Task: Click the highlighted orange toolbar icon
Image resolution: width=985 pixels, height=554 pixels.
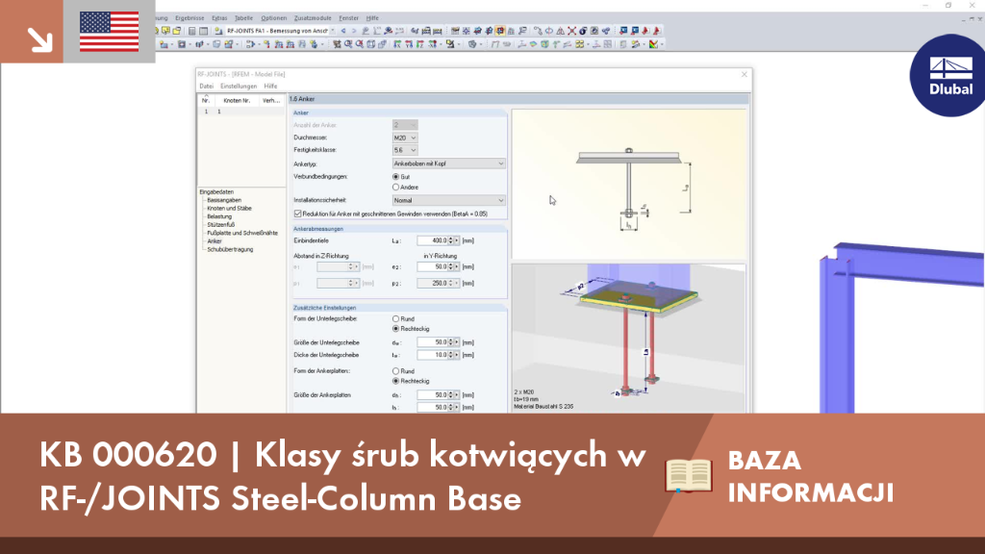Action: 500,31
